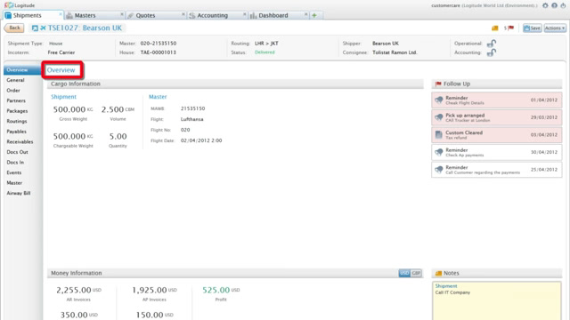Viewport: 570px width, 320px height.
Task: Click the red follow-up flag counter icon
Action: [510, 28]
